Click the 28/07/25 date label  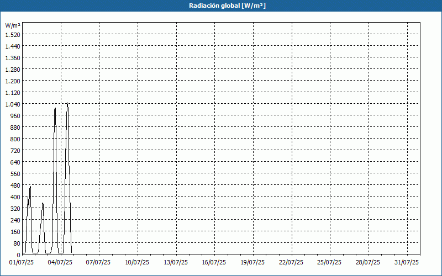[368, 263]
